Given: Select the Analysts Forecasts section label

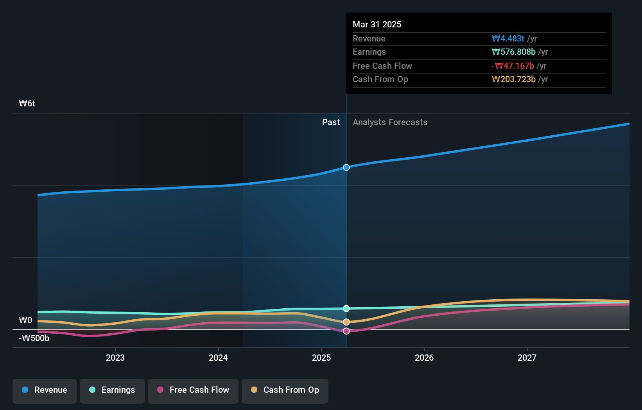Looking at the screenshot, I should click(390, 122).
